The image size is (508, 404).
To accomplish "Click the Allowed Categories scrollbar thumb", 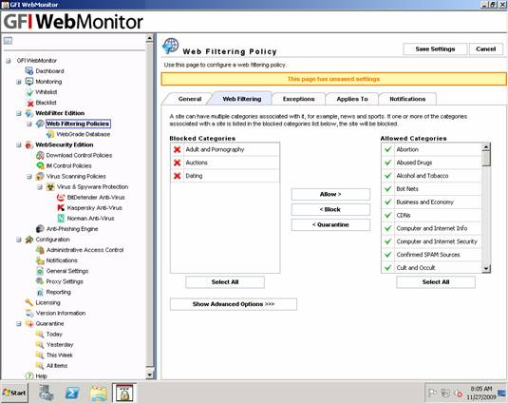I will [486, 159].
